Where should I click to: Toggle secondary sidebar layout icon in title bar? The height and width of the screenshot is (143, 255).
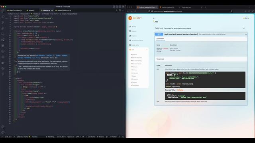120,7
